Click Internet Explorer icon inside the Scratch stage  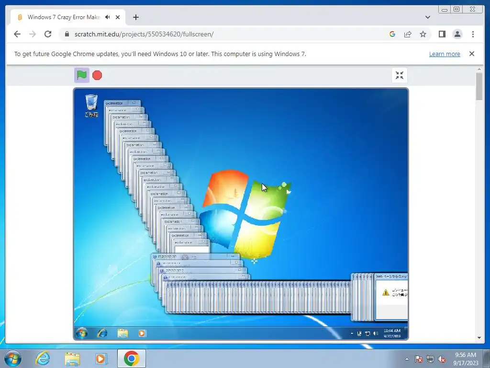pos(102,333)
